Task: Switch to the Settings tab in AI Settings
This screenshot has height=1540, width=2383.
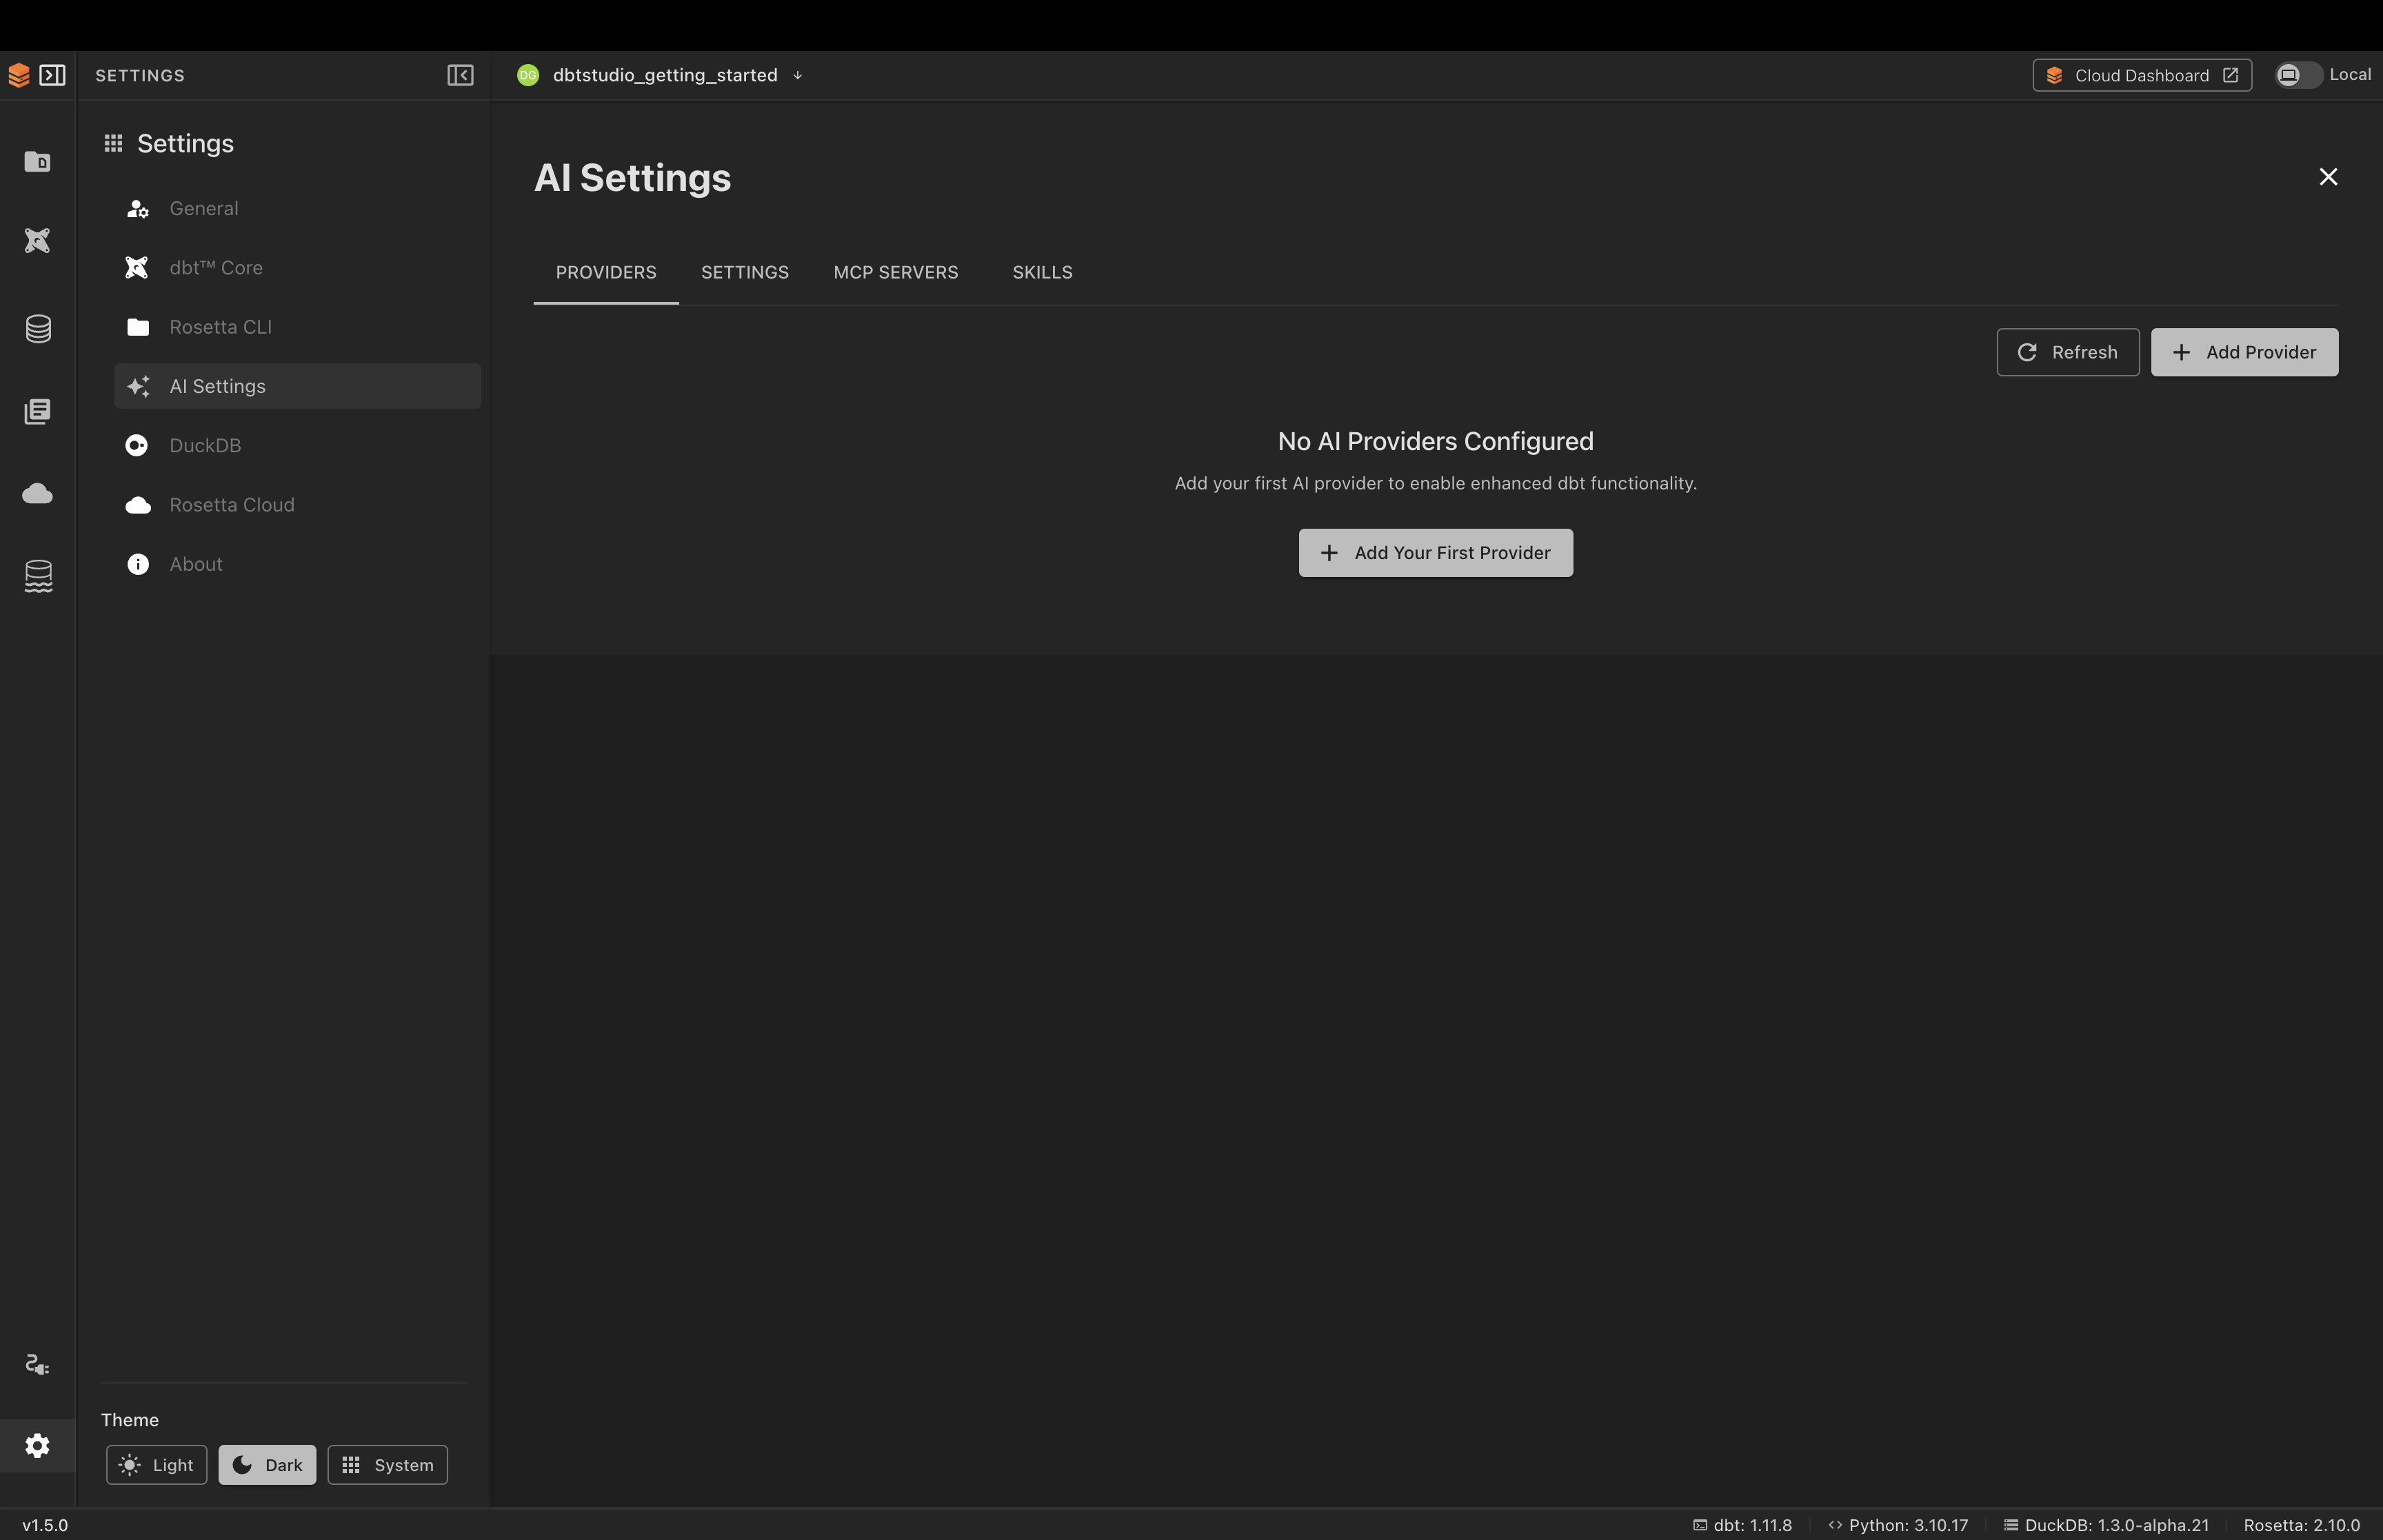Action: click(745, 272)
